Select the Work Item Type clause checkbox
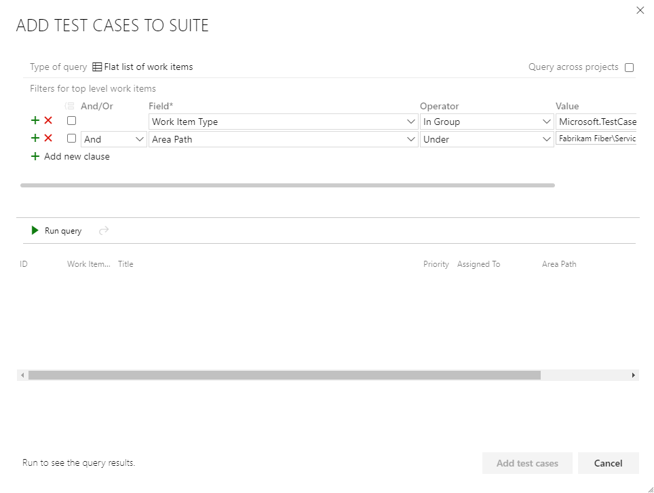654x493 pixels. pyautogui.click(x=71, y=120)
